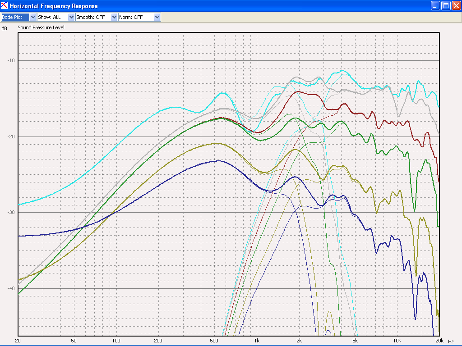
Task: Minimize the Horizontal Frequency Response window
Action: tap(435, 5)
